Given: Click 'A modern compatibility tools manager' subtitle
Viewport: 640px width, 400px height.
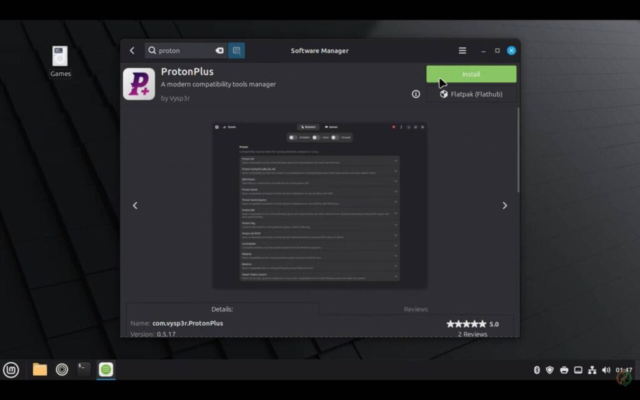Looking at the screenshot, I should [x=218, y=84].
